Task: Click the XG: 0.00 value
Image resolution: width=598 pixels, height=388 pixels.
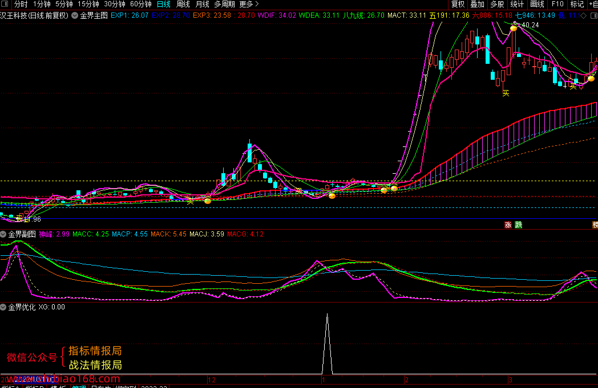Action: tap(52, 307)
